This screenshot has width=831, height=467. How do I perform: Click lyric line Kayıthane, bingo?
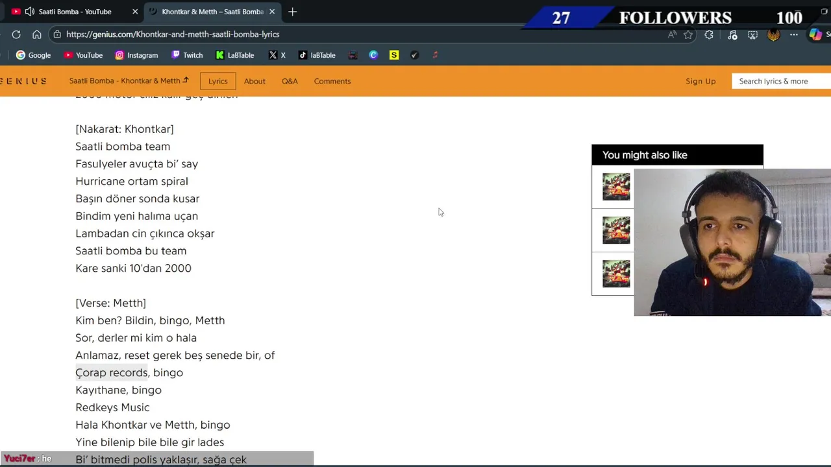[x=119, y=390]
